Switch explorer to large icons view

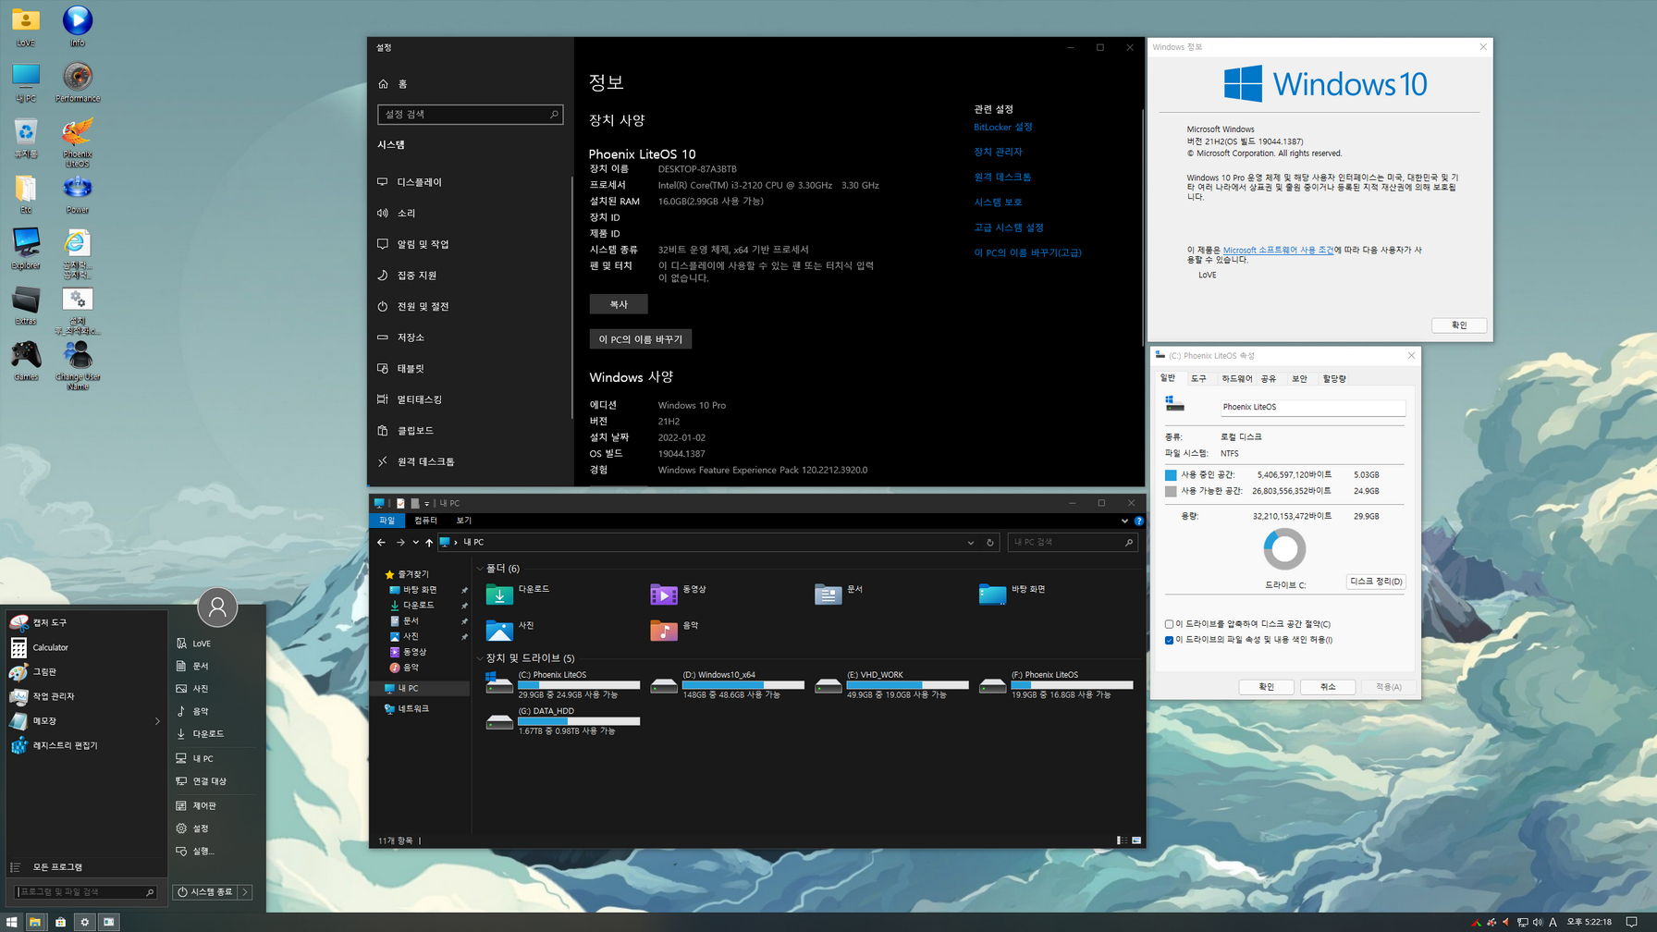coord(1136,840)
